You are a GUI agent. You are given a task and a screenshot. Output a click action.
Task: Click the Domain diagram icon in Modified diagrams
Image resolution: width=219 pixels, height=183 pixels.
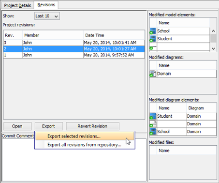point(153,74)
